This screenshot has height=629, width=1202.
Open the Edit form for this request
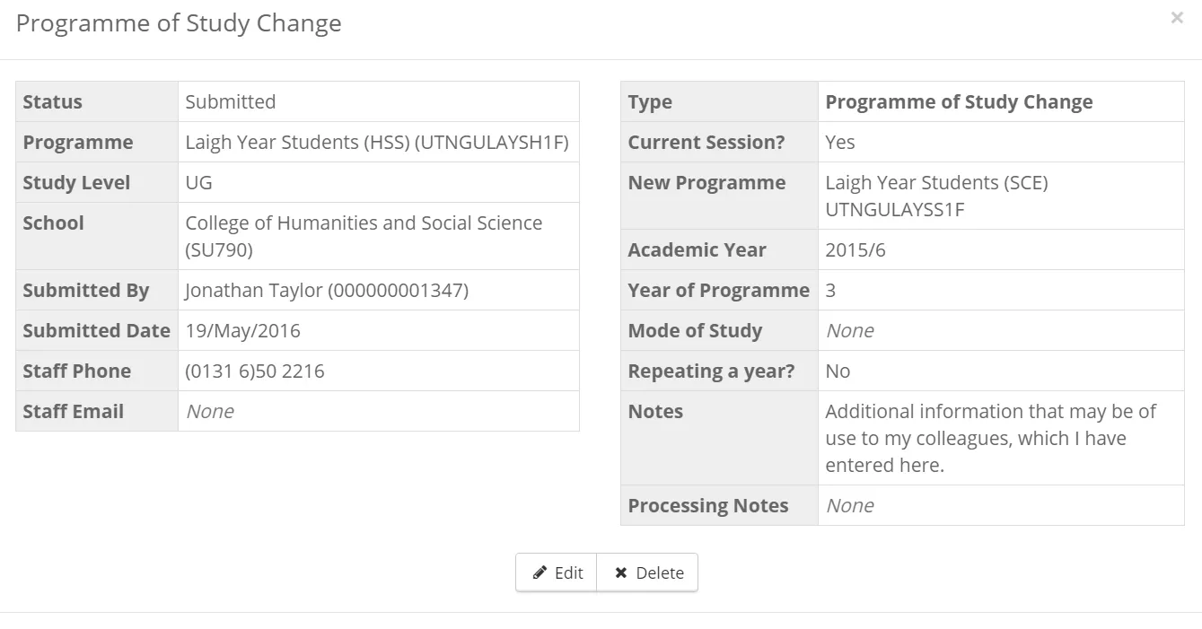[x=557, y=572]
